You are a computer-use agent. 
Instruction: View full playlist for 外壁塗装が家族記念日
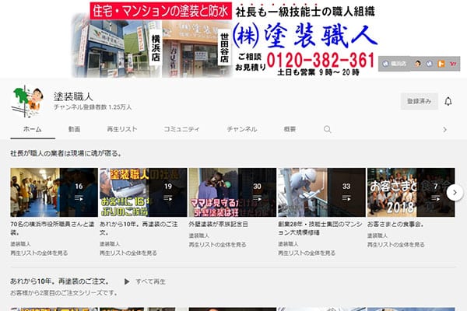tap(217, 245)
